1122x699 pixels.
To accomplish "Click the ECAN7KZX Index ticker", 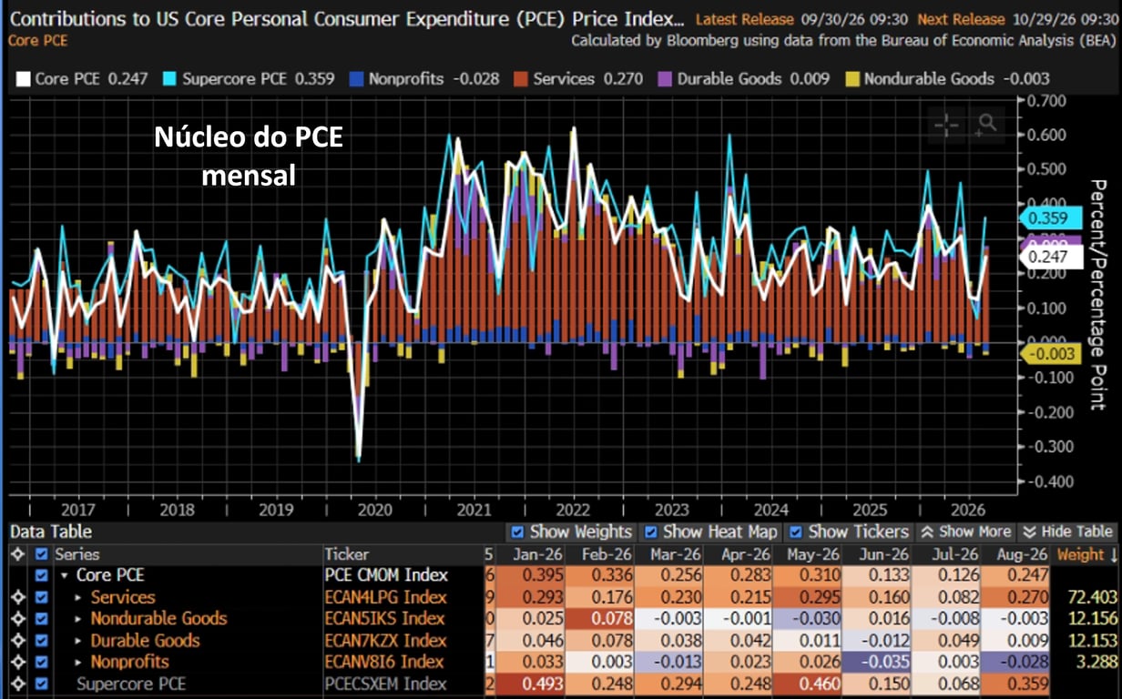I will coord(386,641).
